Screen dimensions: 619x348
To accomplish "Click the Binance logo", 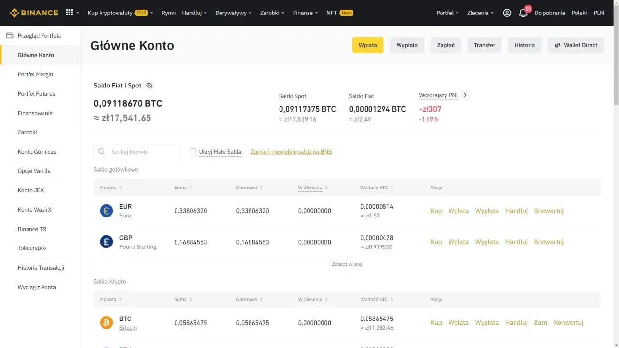I will tap(33, 13).
